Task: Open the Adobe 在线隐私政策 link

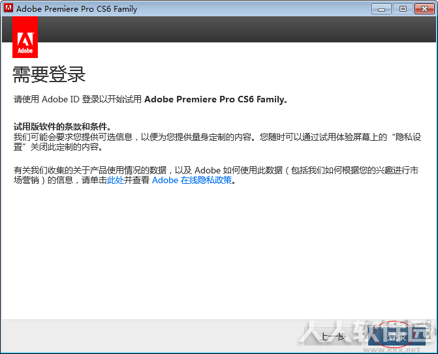Action: tap(192, 180)
